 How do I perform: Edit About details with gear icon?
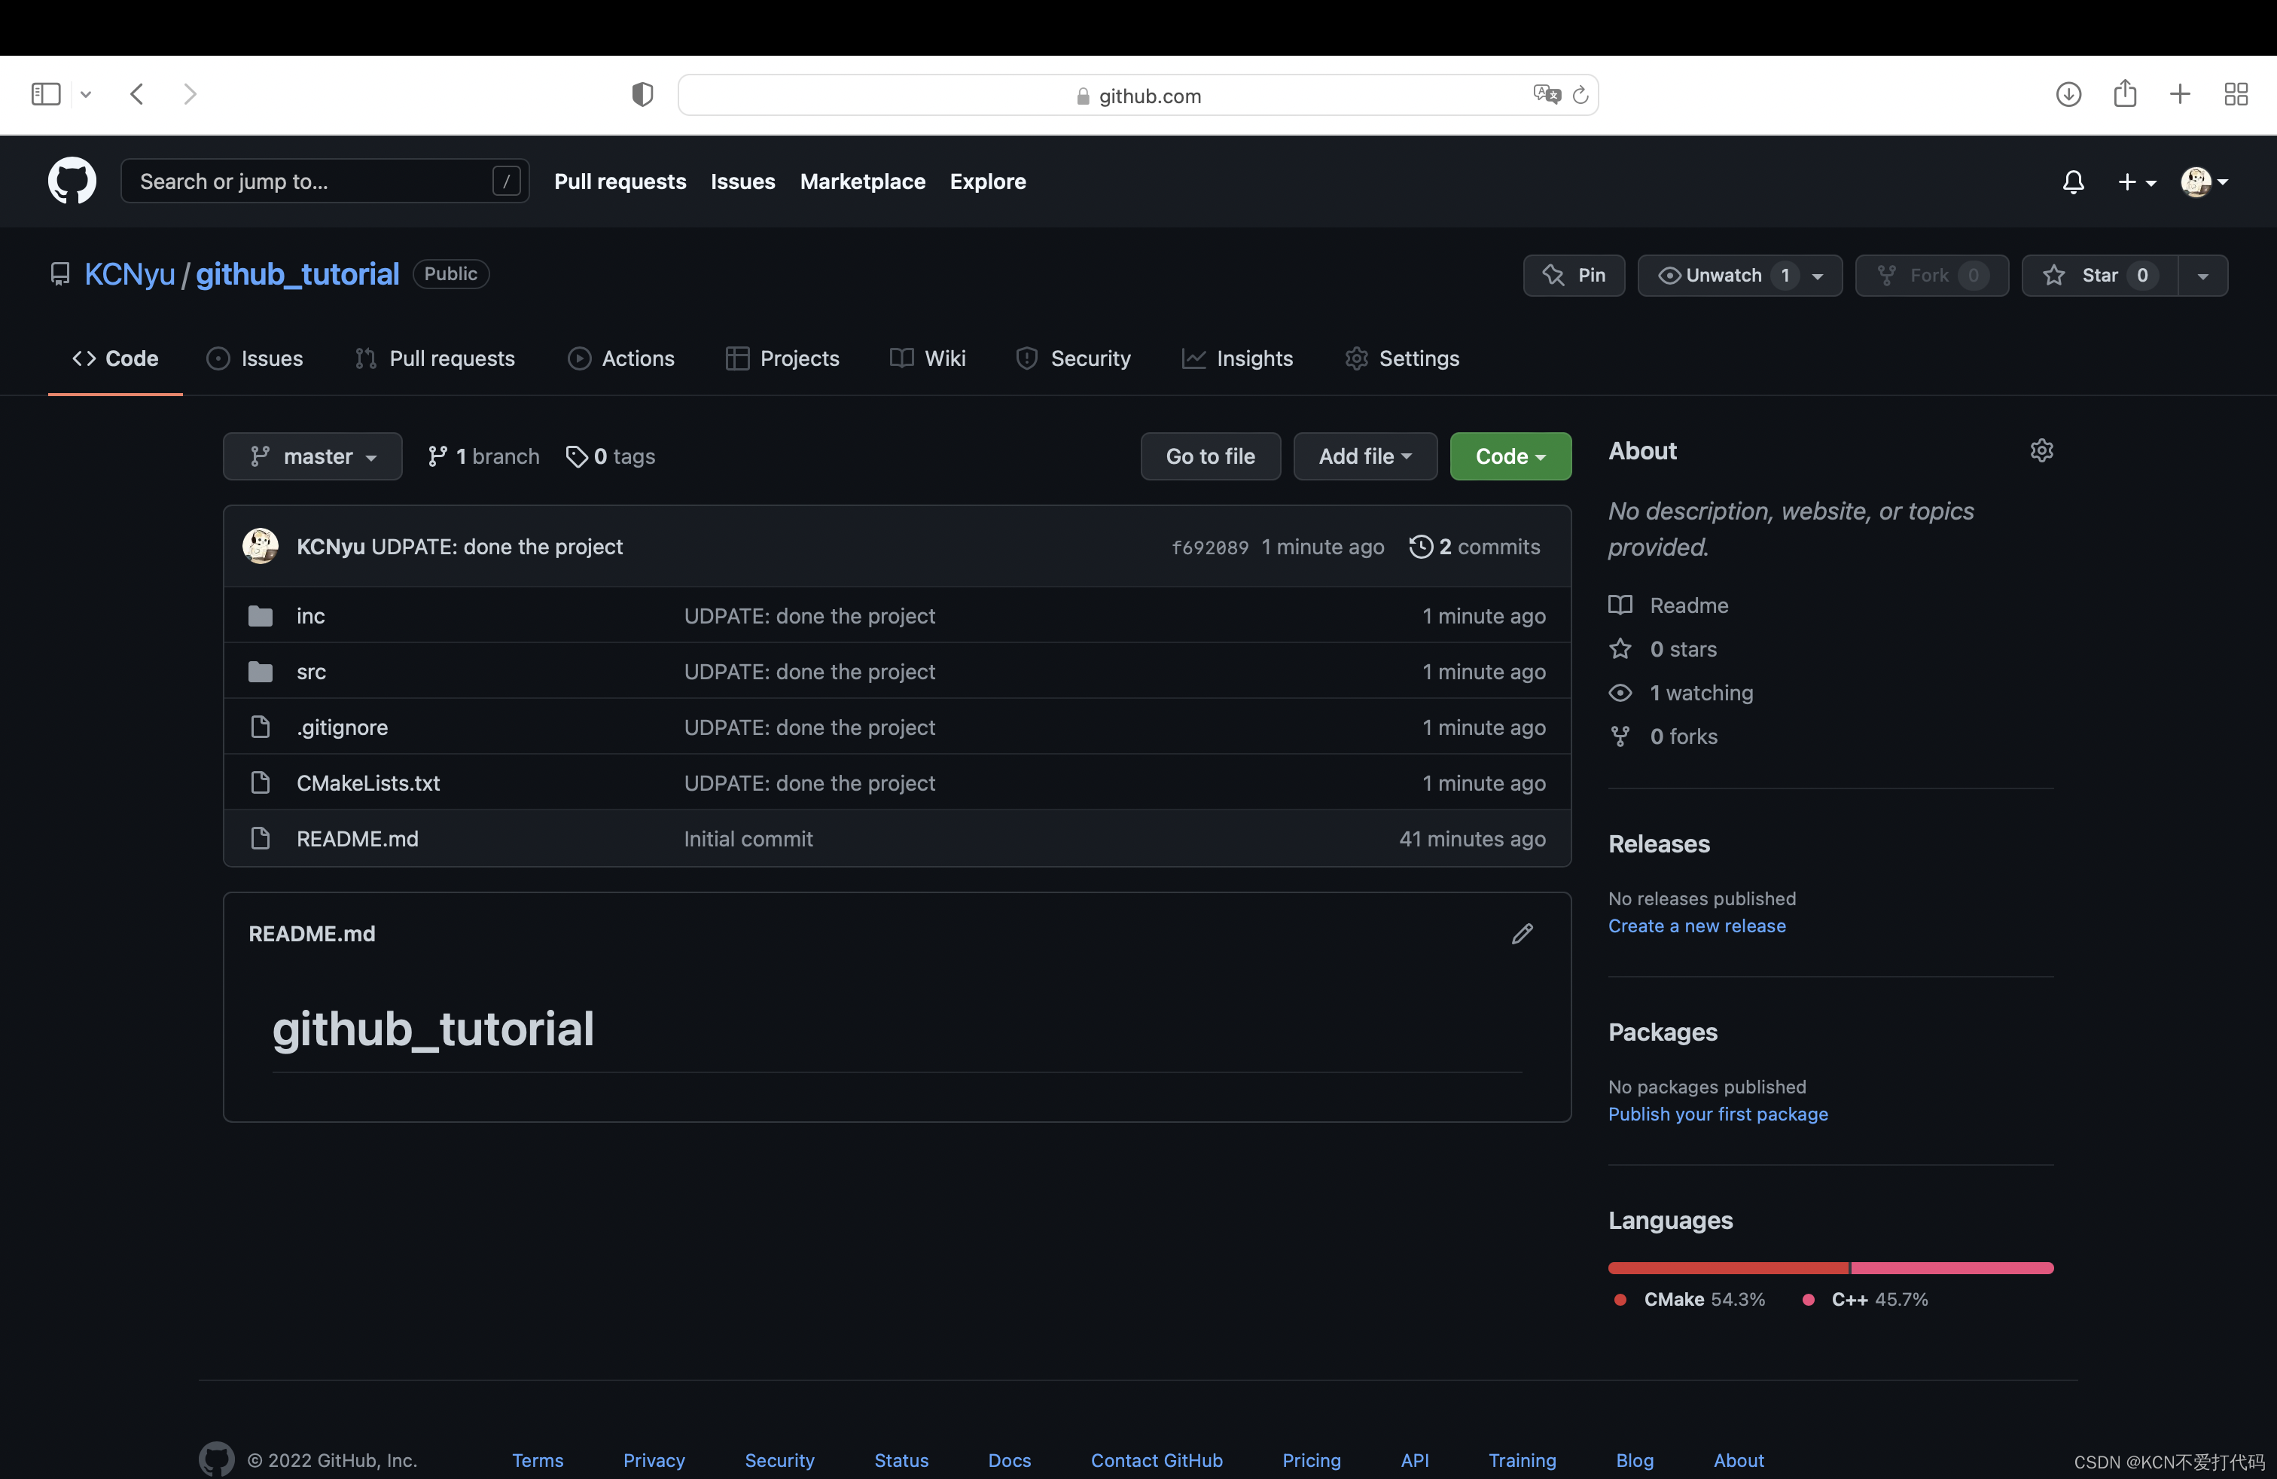[x=2041, y=450]
